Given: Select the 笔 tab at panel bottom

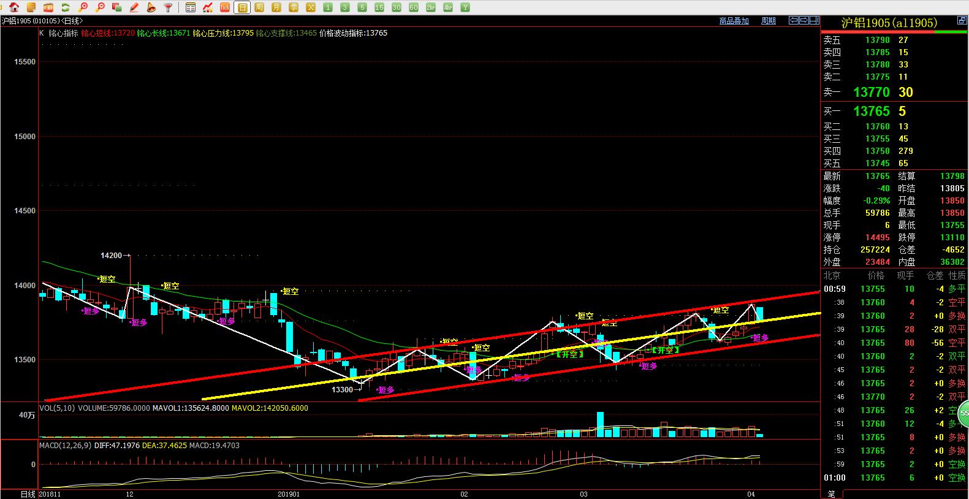Looking at the screenshot, I should 832,493.
